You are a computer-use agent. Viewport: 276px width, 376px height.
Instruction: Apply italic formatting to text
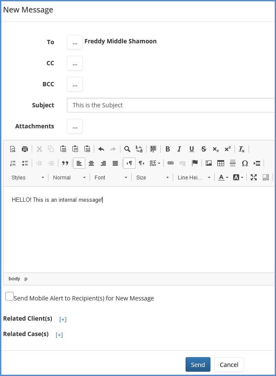pyautogui.click(x=179, y=149)
